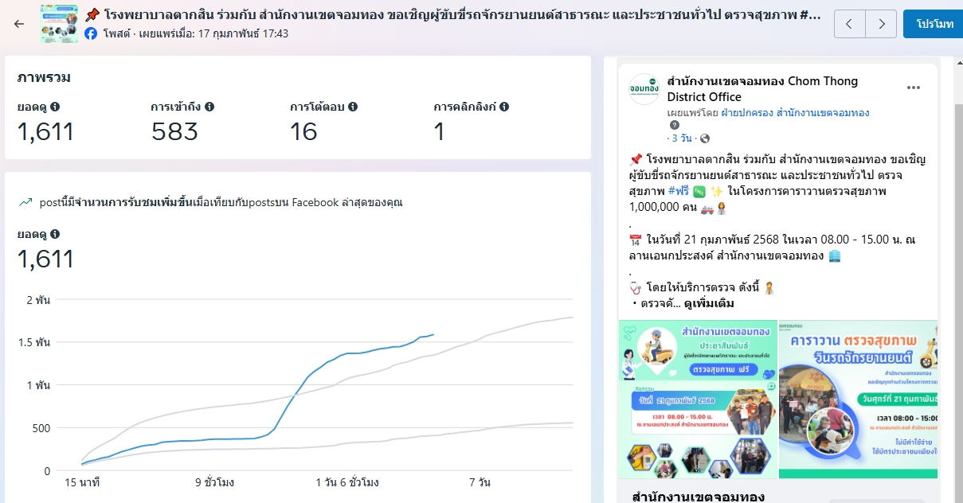
Task: Click the 1 วัน 6 ชั่วโมง axis label
Action: pos(347,482)
